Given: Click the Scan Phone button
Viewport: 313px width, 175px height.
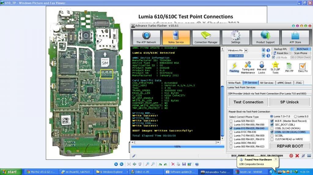Looking at the screenshot, I should click(300, 53).
